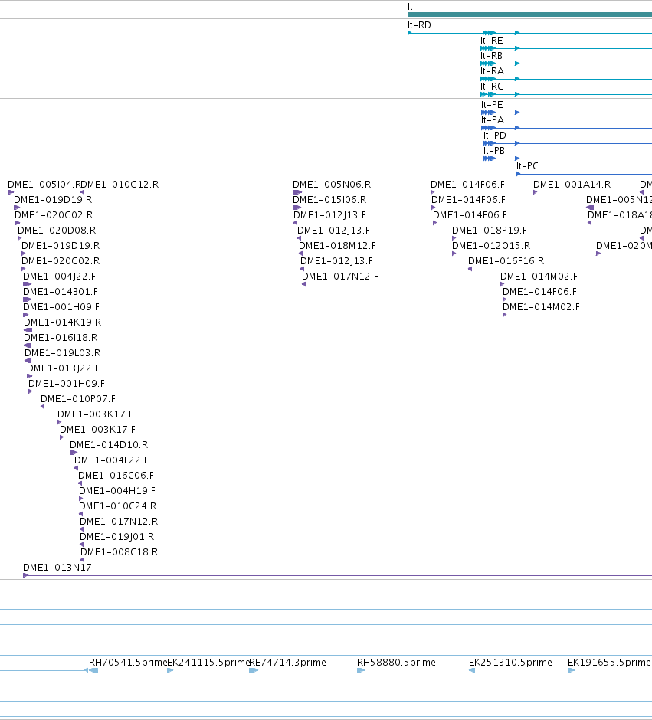
Task: Select feature DME1-004H19.F
Action: pyautogui.click(x=117, y=491)
